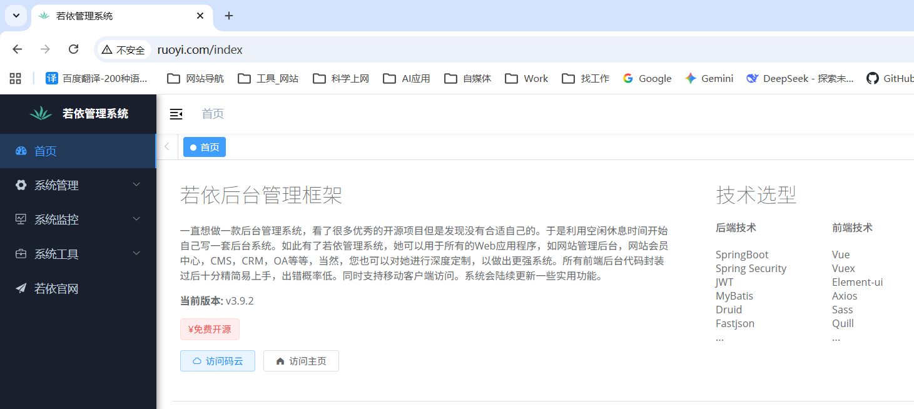Click Fastjson in backend list
The height and width of the screenshot is (409, 914).
pyautogui.click(x=735, y=323)
